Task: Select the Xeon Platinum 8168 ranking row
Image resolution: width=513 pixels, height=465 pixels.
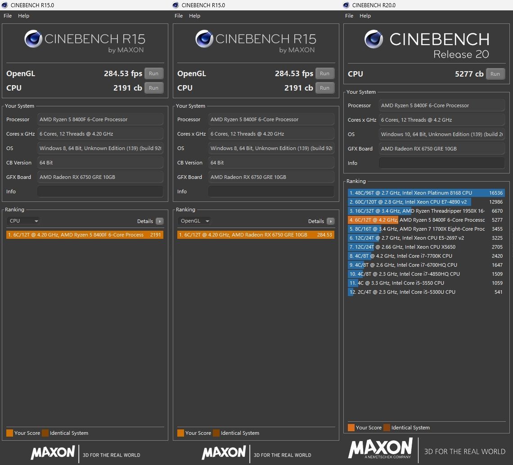Action: 426,193
